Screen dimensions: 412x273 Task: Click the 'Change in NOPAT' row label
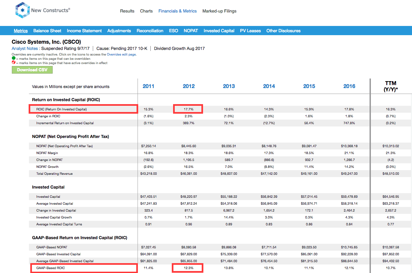[49, 160]
